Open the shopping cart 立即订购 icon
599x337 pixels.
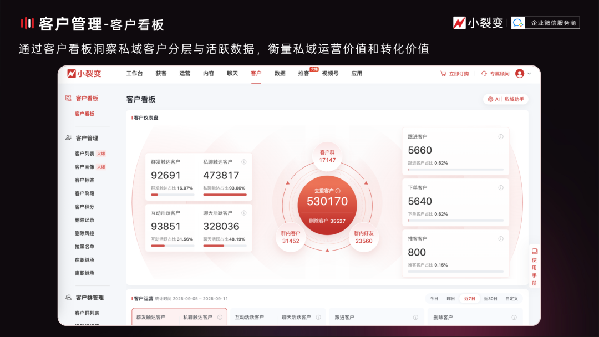443,73
